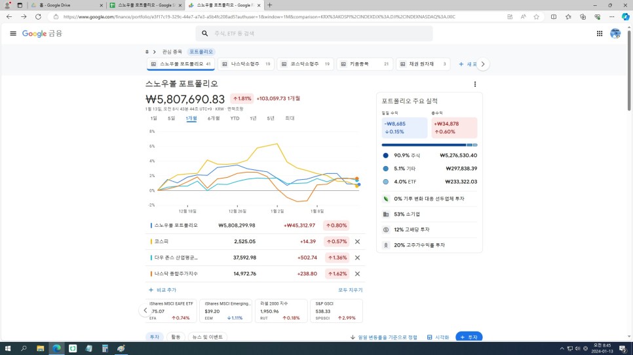The width and height of the screenshot is (633, 355).
Task: Select the 스노우볼 포트폴리오 tab
Action: coord(180,64)
